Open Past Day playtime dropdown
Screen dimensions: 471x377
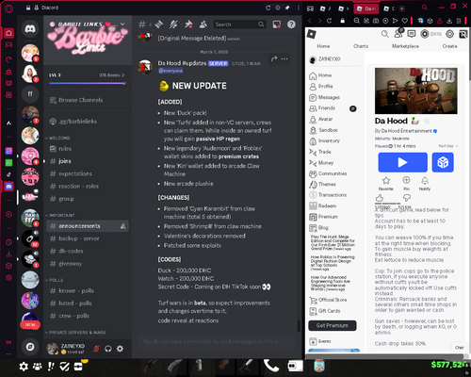pyautogui.click(x=448, y=146)
